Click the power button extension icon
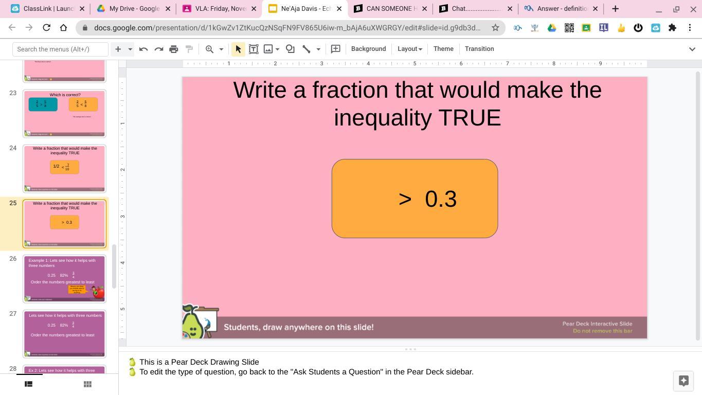The width and height of the screenshot is (702, 395). pos(638,28)
